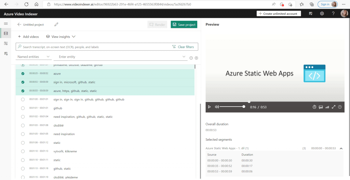Viewport: 350px width, 180px height.
Task: Uncheck the 'azure' segment 00:00:35 - 00:00:52
Action: tap(23, 74)
